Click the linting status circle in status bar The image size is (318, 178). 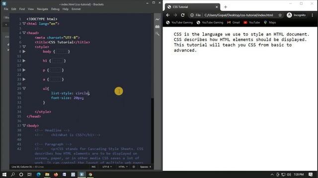point(134,167)
